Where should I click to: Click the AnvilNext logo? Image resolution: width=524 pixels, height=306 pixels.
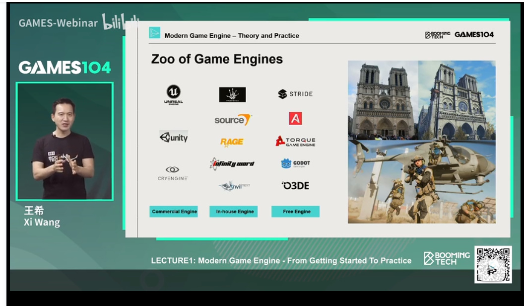point(234,186)
